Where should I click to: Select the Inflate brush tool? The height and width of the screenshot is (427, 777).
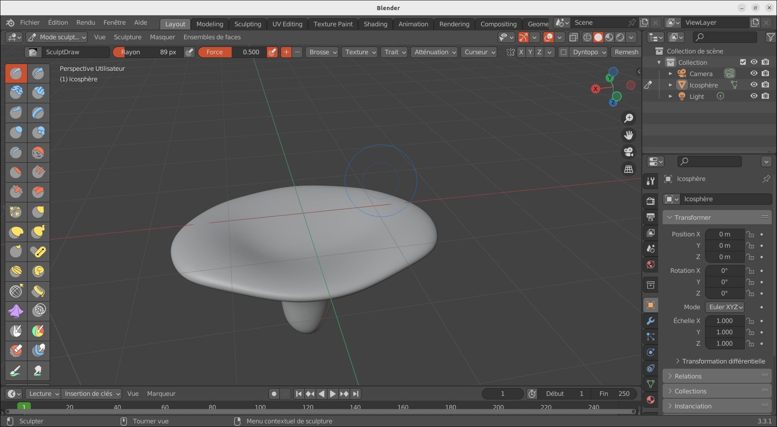click(x=16, y=132)
